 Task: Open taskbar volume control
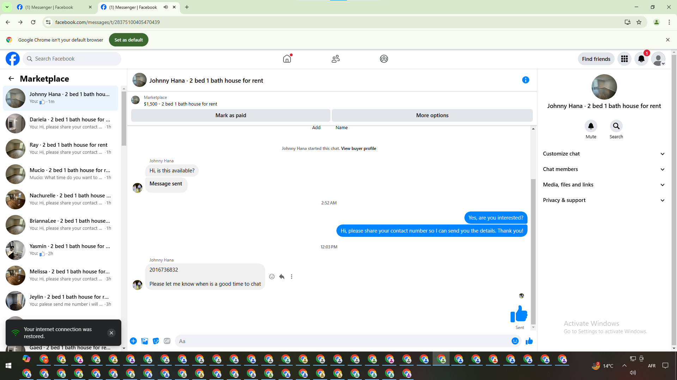(633, 373)
